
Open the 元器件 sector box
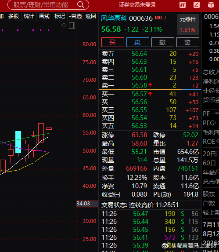click(x=188, y=25)
